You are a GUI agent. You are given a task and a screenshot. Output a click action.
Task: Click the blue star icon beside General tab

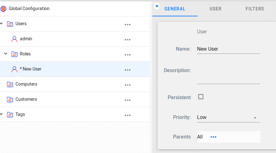pos(157,6)
